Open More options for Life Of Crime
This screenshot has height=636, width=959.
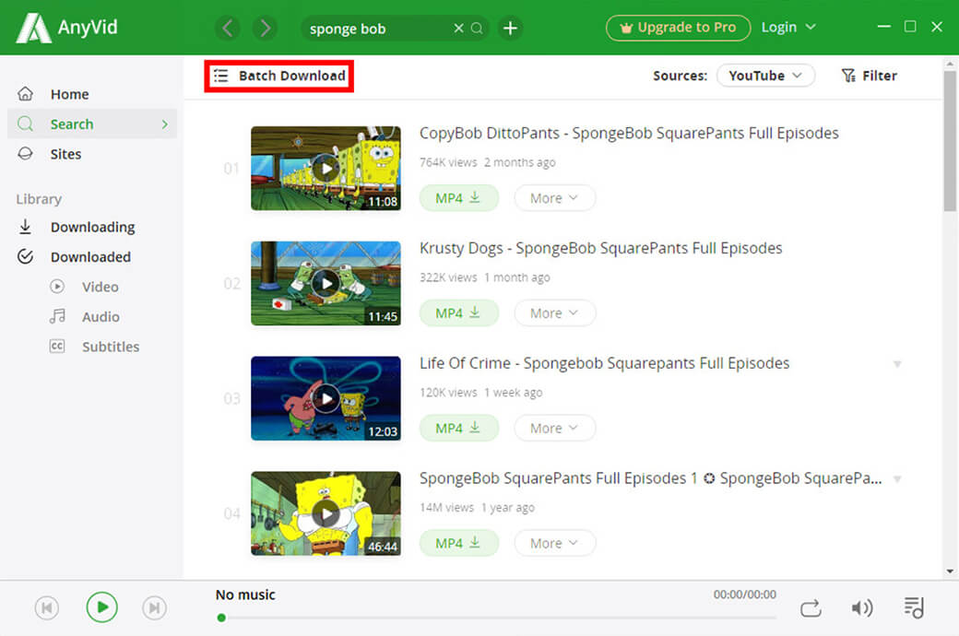555,428
